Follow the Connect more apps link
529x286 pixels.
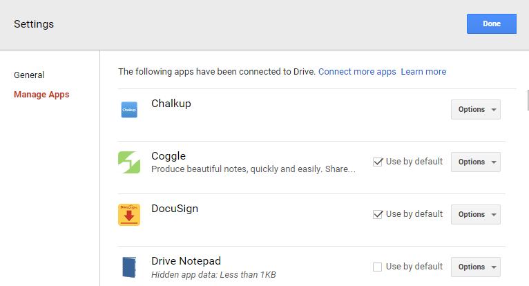click(357, 72)
